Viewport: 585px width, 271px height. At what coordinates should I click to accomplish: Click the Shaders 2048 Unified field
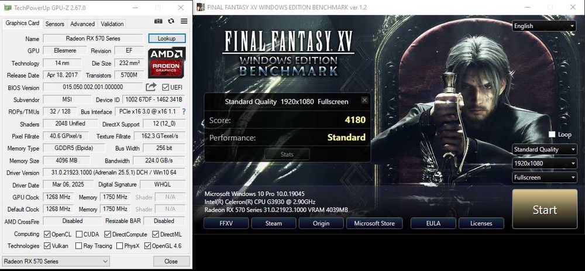coord(71,123)
